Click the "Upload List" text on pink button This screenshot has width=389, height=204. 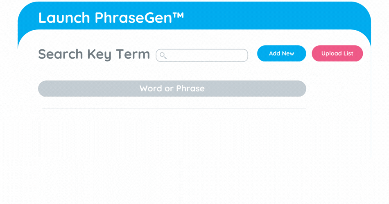coord(337,53)
